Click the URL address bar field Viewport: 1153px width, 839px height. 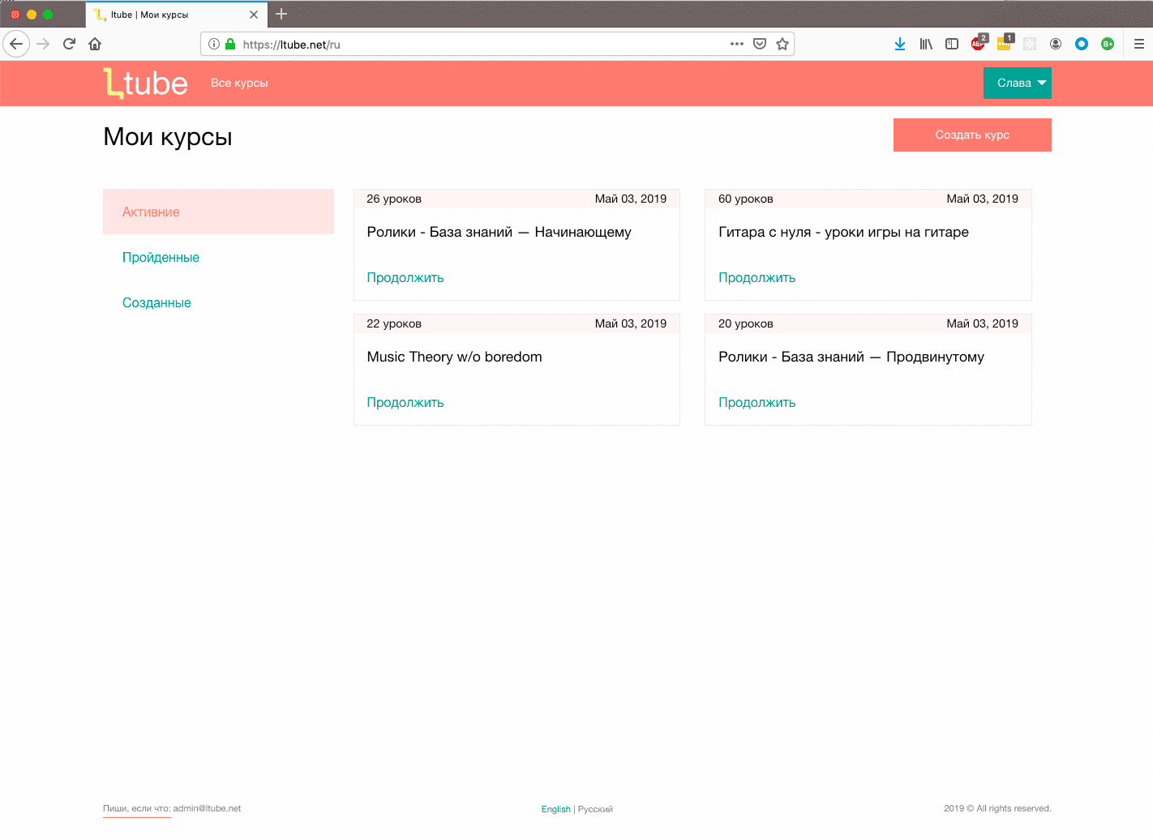(486, 44)
